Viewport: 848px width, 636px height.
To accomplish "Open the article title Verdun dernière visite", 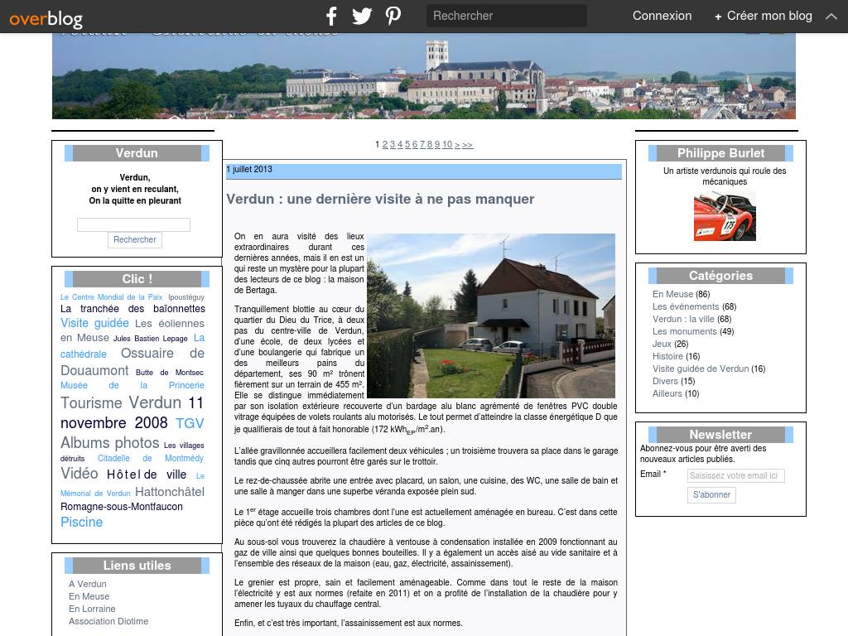I will (380, 199).
